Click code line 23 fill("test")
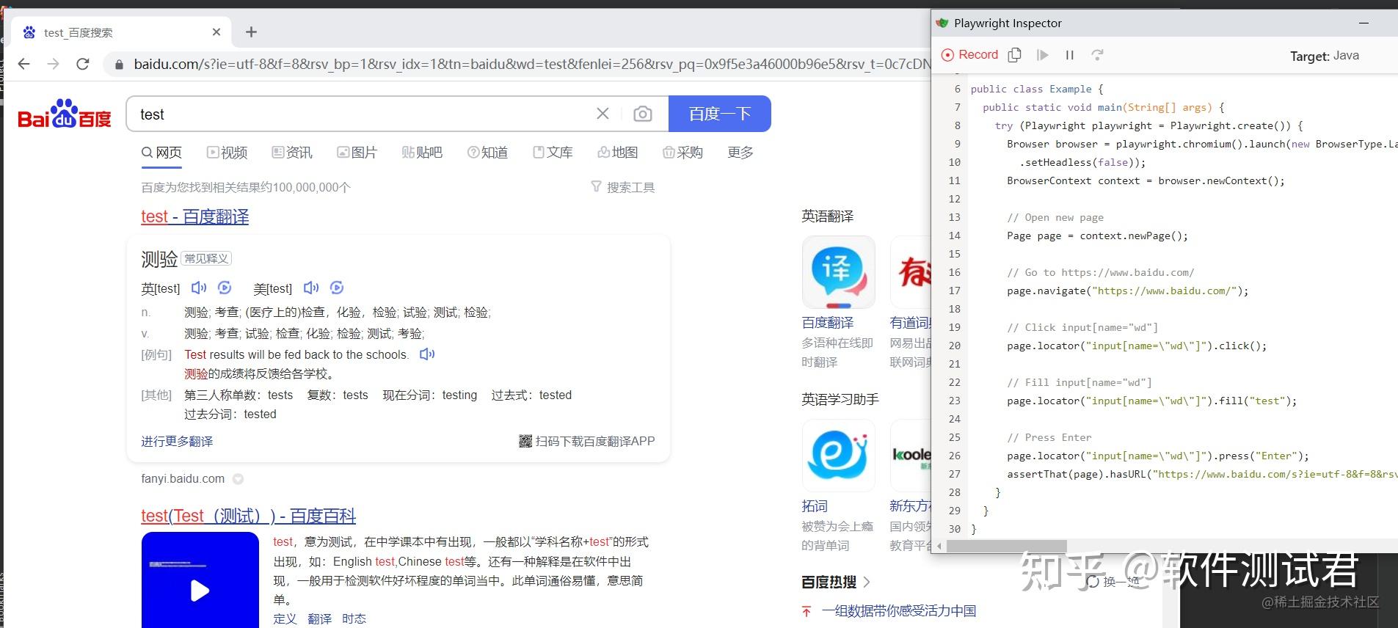Viewport: 1398px width, 628px height. 1151,401
